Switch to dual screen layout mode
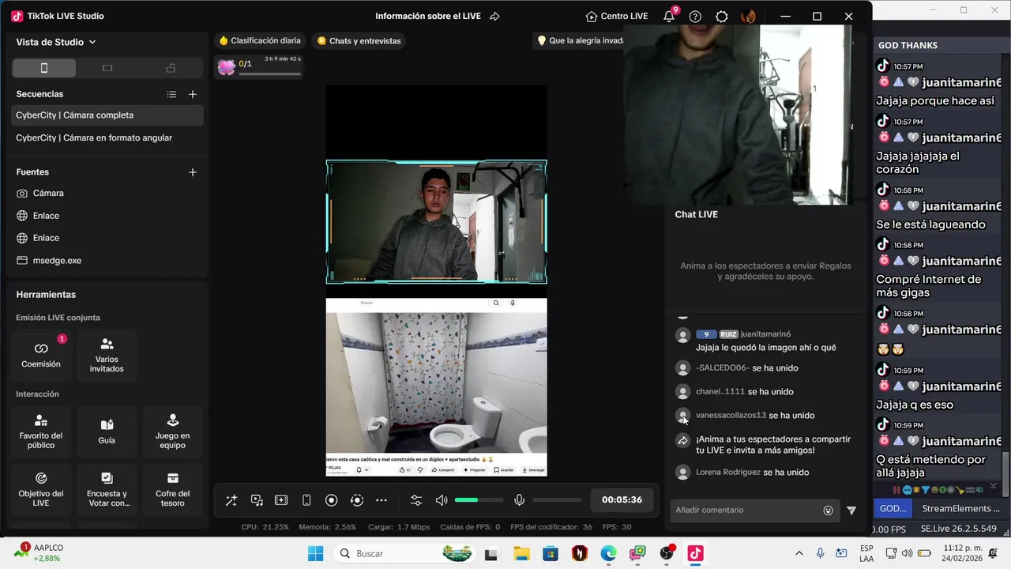The image size is (1011, 569). tap(171, 68)
